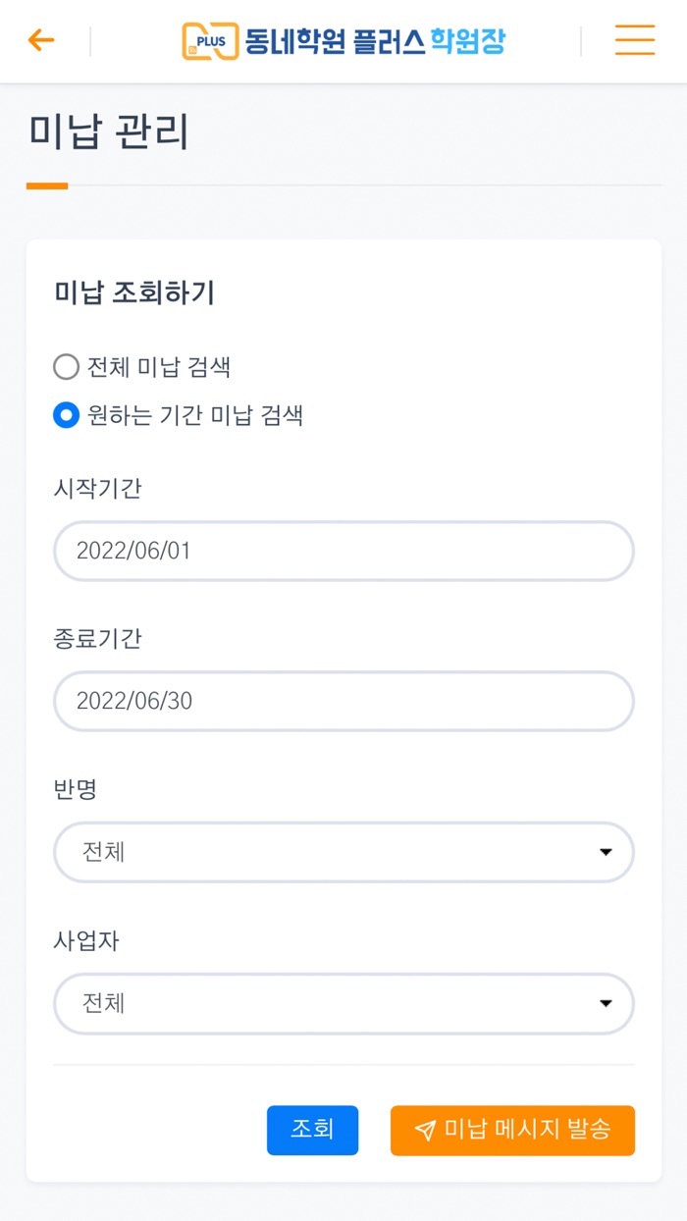687x1221 pixels.
Task: Click the 종료기간 date field showing 2022/06/30
Action: tap(343, 701)
